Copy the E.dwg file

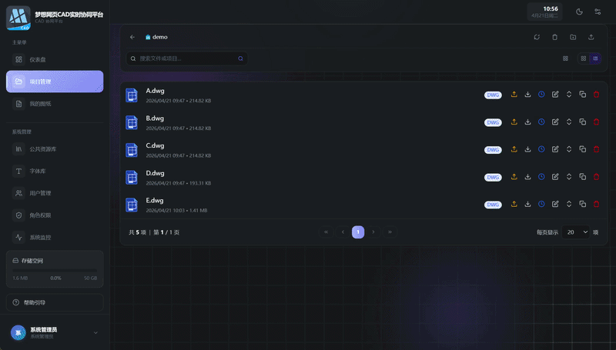(583, 204)
